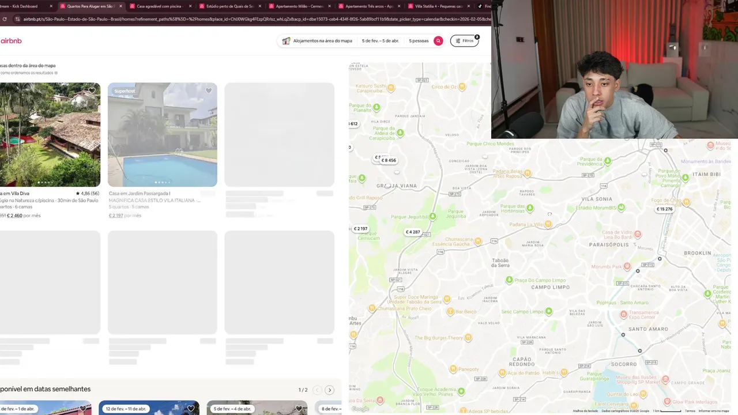Viewport: 738px width, 415px height.
Task: Click Panepoty bakery map pin
Action: [x=453, y=369]
